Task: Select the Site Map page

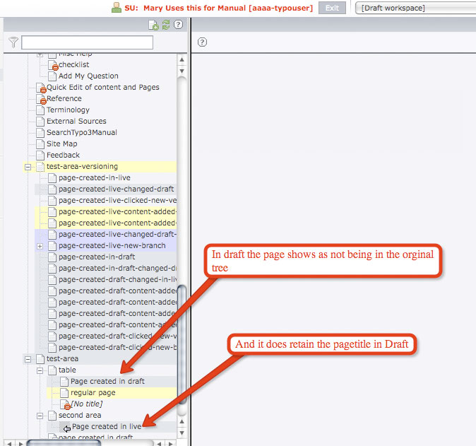Action: [61, 144]
